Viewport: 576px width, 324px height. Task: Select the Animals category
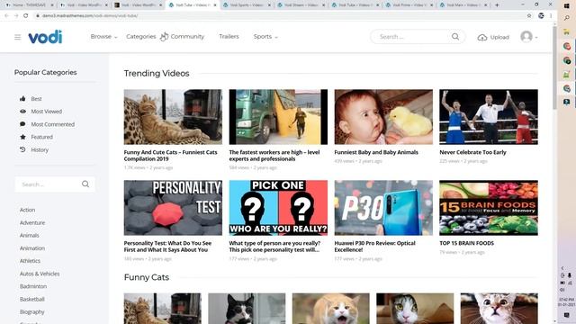tap(30, 235)
